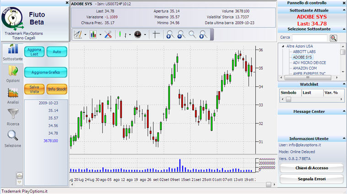This screenshot has height=194, width=347.
Task: Click the Info Stock button
Action: pos(57,89)
